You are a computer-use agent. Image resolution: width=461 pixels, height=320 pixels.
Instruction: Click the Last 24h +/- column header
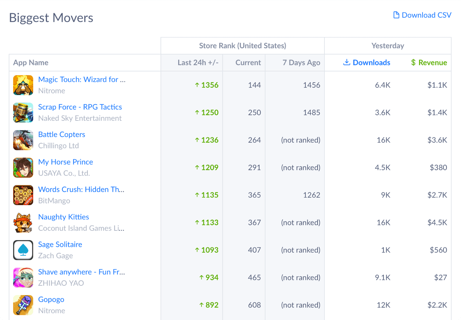coord(198,62)
